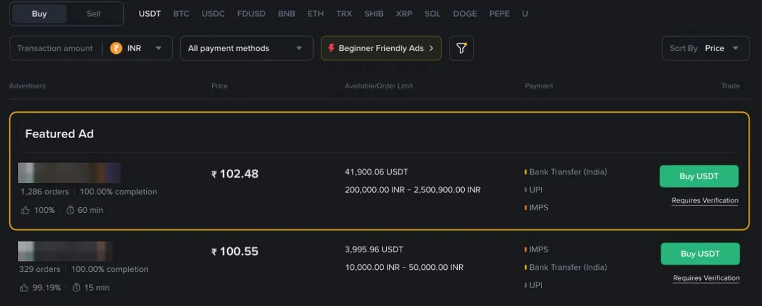Select the BNB tab
Viewport: 762px width, 306px height.
(286, 13)
